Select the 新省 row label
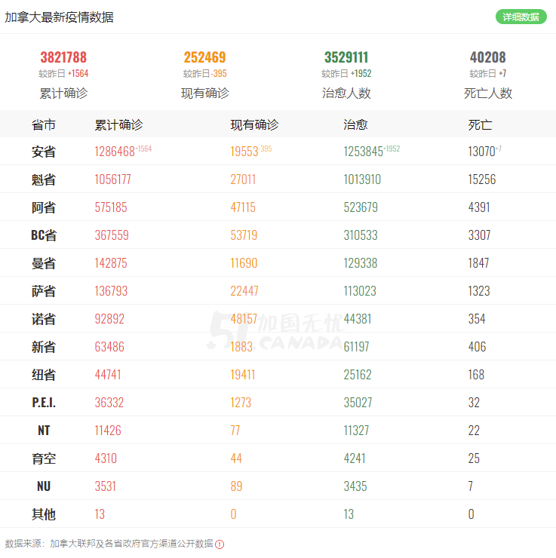This screenshot has width=556, height=558. (44, 347)
